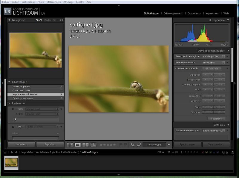Click the Tonalité auto. button
Viewport: 239px width, 178px height.
pyautogui.click(x=212, y=69)
